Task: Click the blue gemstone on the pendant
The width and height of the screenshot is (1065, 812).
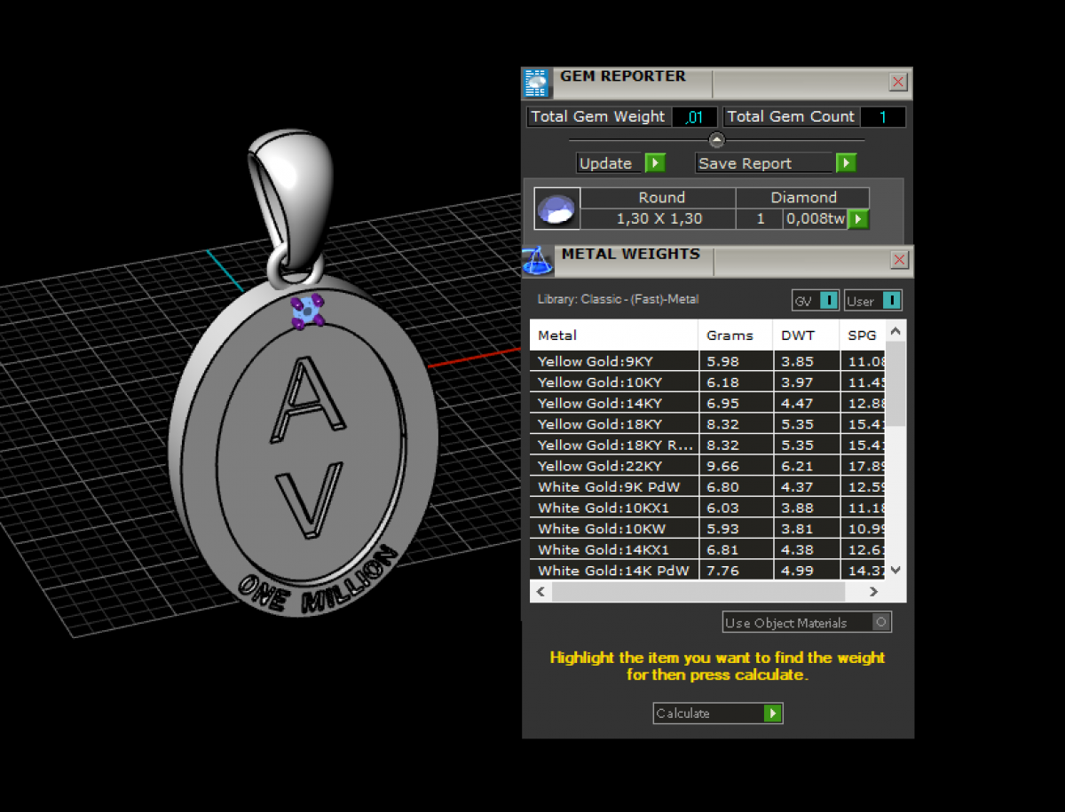Action: [307, 311]
